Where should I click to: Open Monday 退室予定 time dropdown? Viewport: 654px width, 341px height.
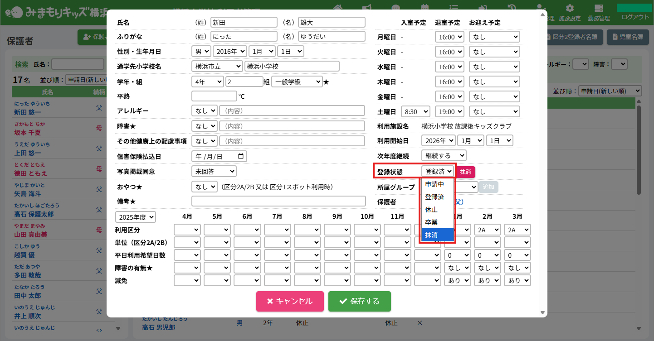[449, 37]
